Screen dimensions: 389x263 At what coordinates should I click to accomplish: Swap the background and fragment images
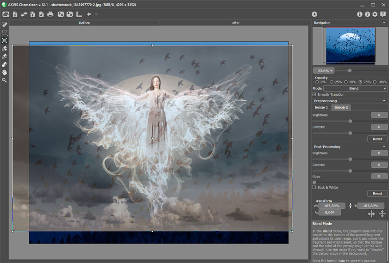[x=24, y=14]
